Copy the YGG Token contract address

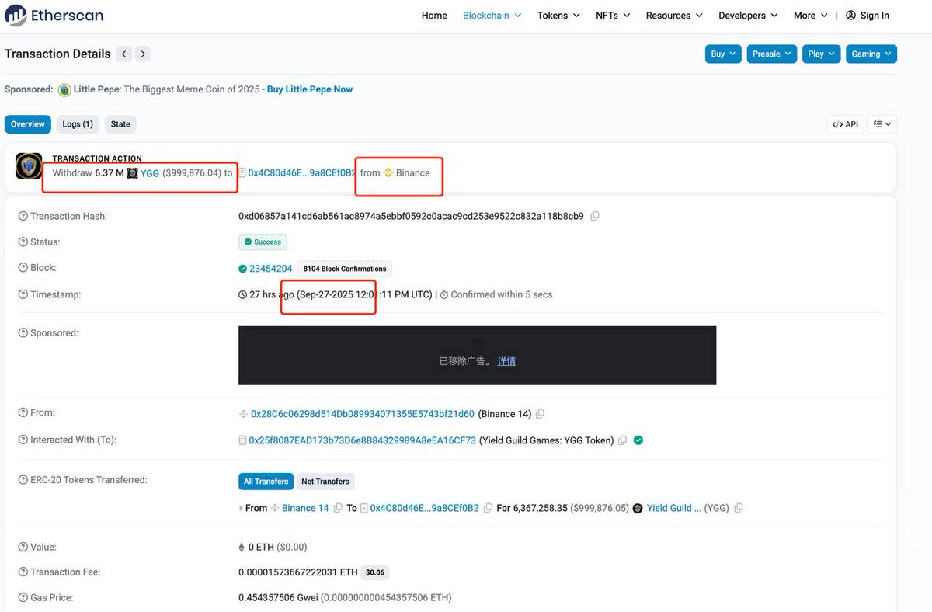622,440
